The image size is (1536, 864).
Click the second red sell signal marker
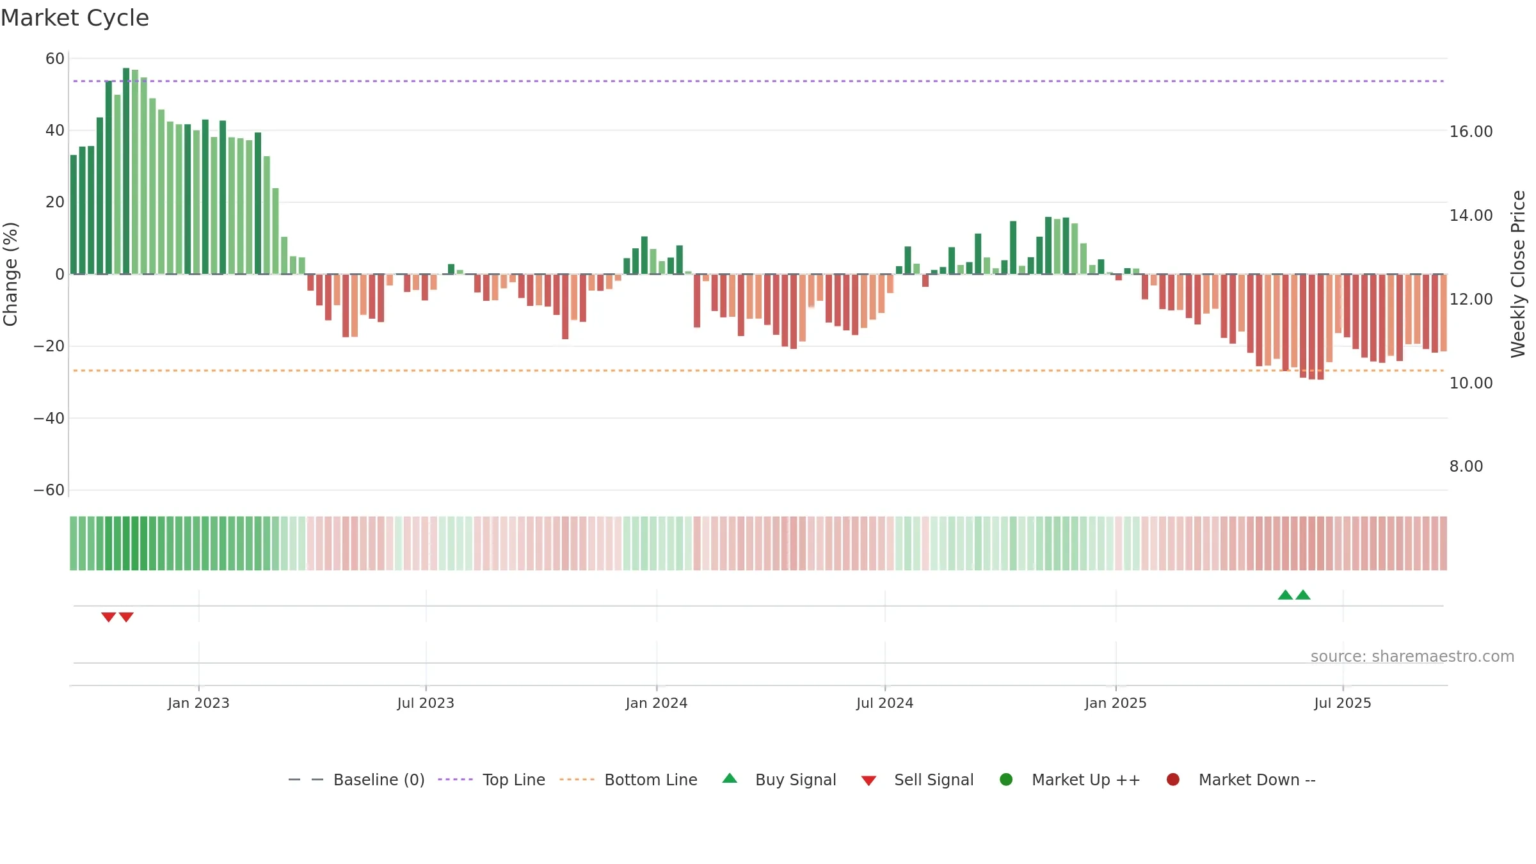[x=126, y=617]
